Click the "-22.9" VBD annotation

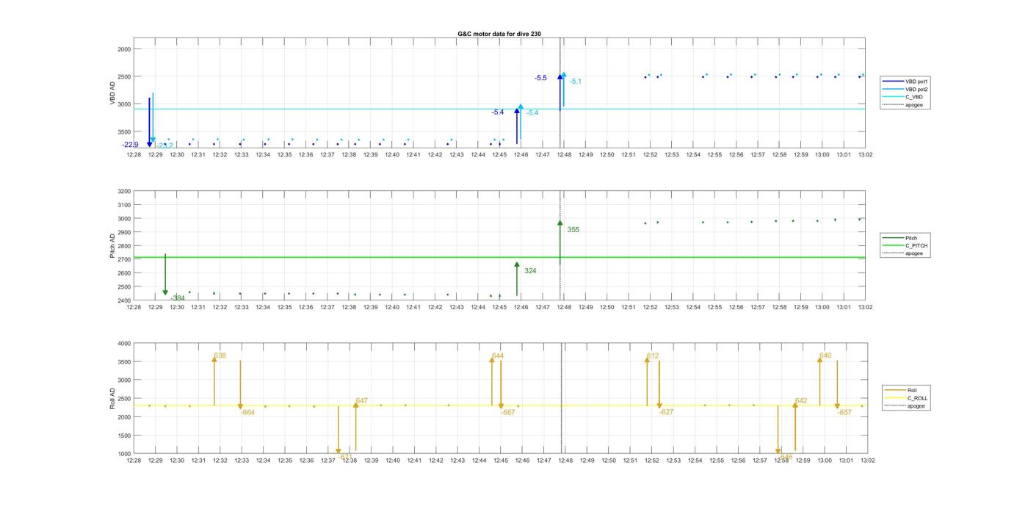(x=130, y=145)
